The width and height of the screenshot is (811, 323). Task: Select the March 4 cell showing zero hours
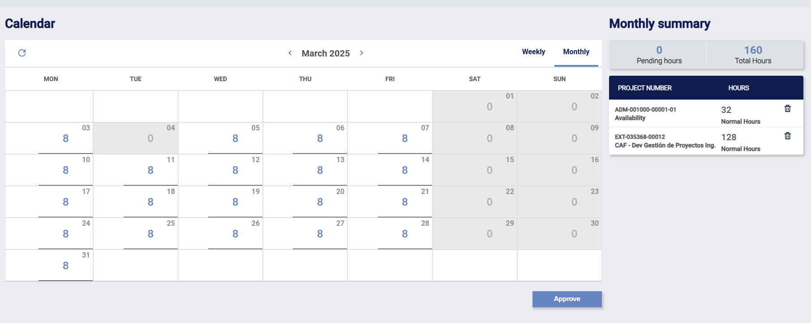150,138
